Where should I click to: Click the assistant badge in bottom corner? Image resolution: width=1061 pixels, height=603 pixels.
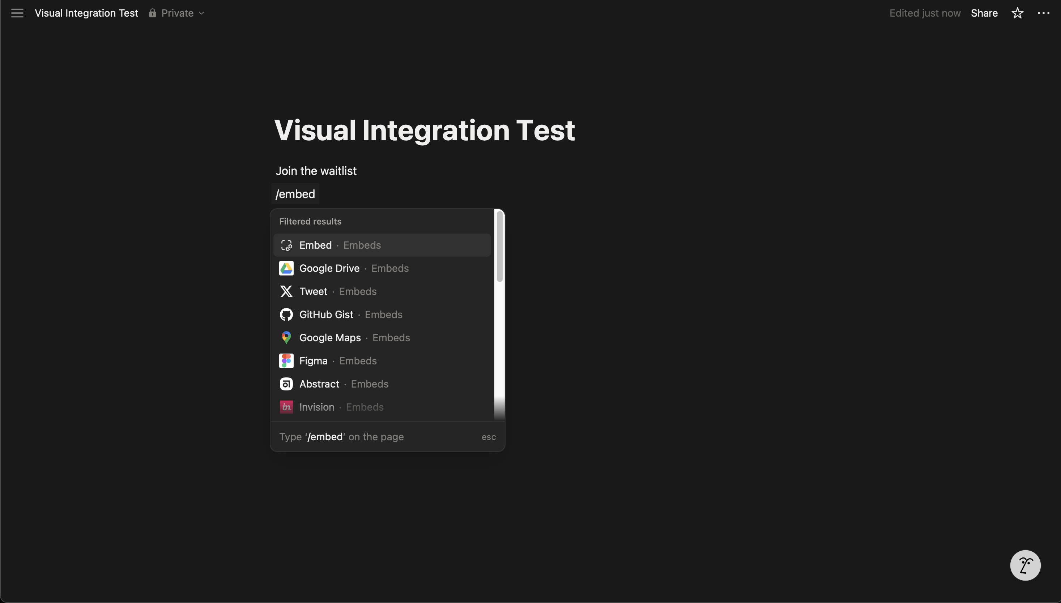click(x=1025, y=565)
